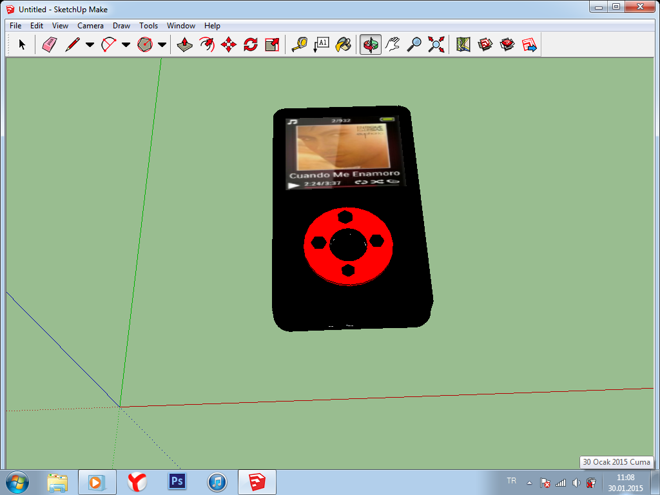This screenshot has width=660, height=495.
Task: Open the Tools menu
Action: click(149, 26)
